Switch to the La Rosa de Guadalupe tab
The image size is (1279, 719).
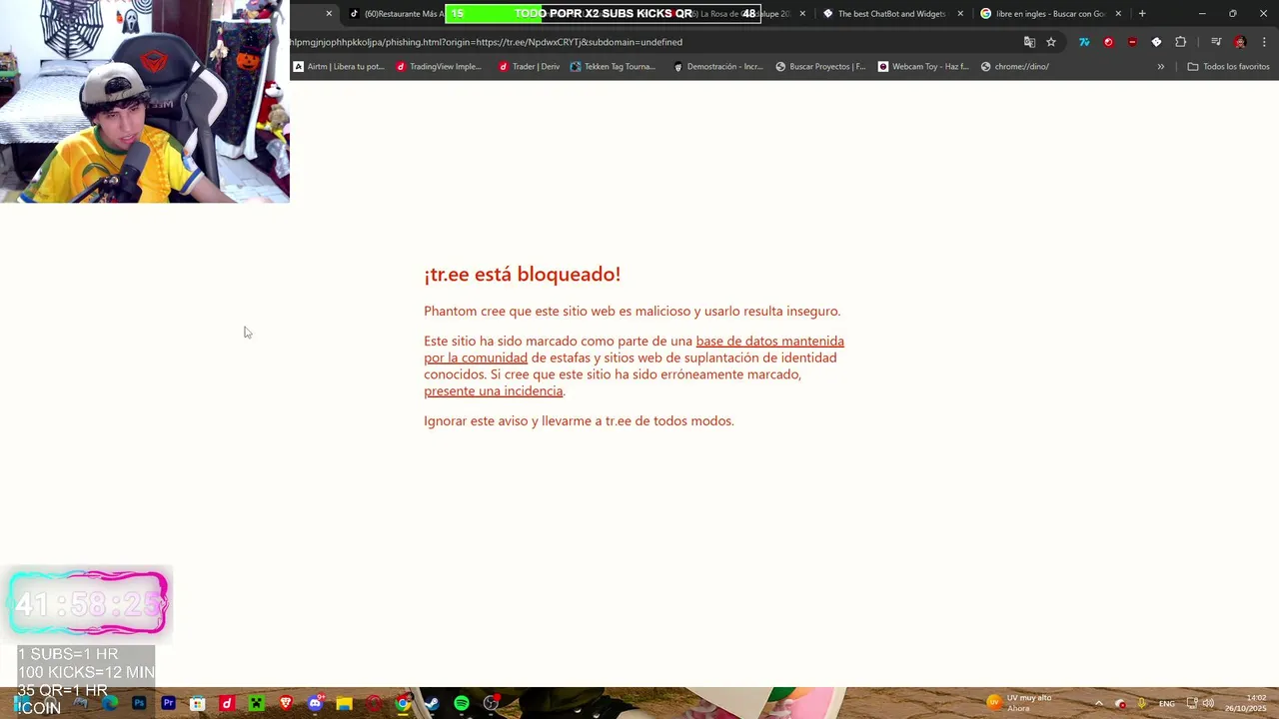click(x=744, y=14)
